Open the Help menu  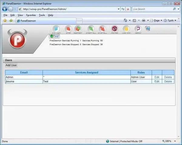[x=50, y=15]
